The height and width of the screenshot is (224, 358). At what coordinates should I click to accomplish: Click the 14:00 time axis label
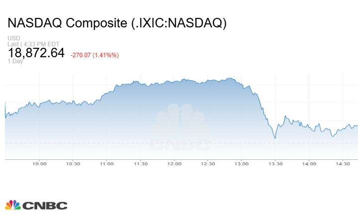[309, 164]
